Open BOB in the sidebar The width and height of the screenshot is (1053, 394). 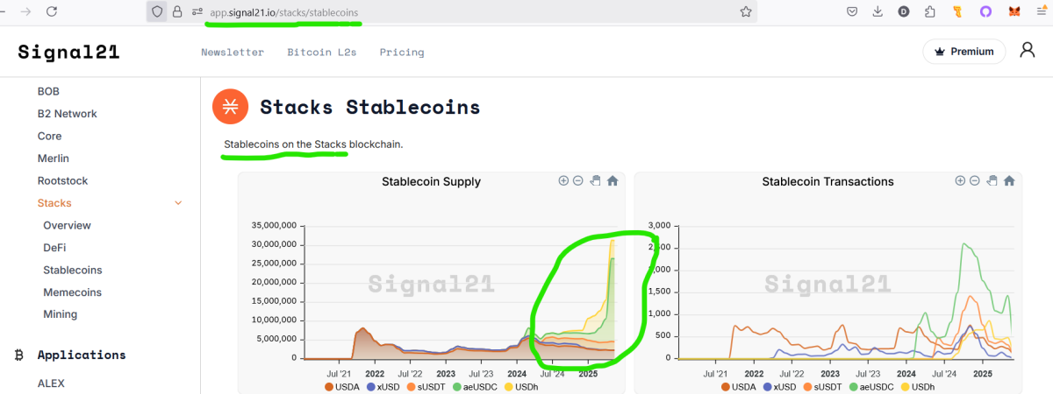48,91
